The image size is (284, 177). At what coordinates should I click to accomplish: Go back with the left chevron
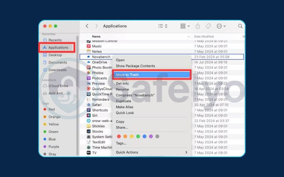87,26
